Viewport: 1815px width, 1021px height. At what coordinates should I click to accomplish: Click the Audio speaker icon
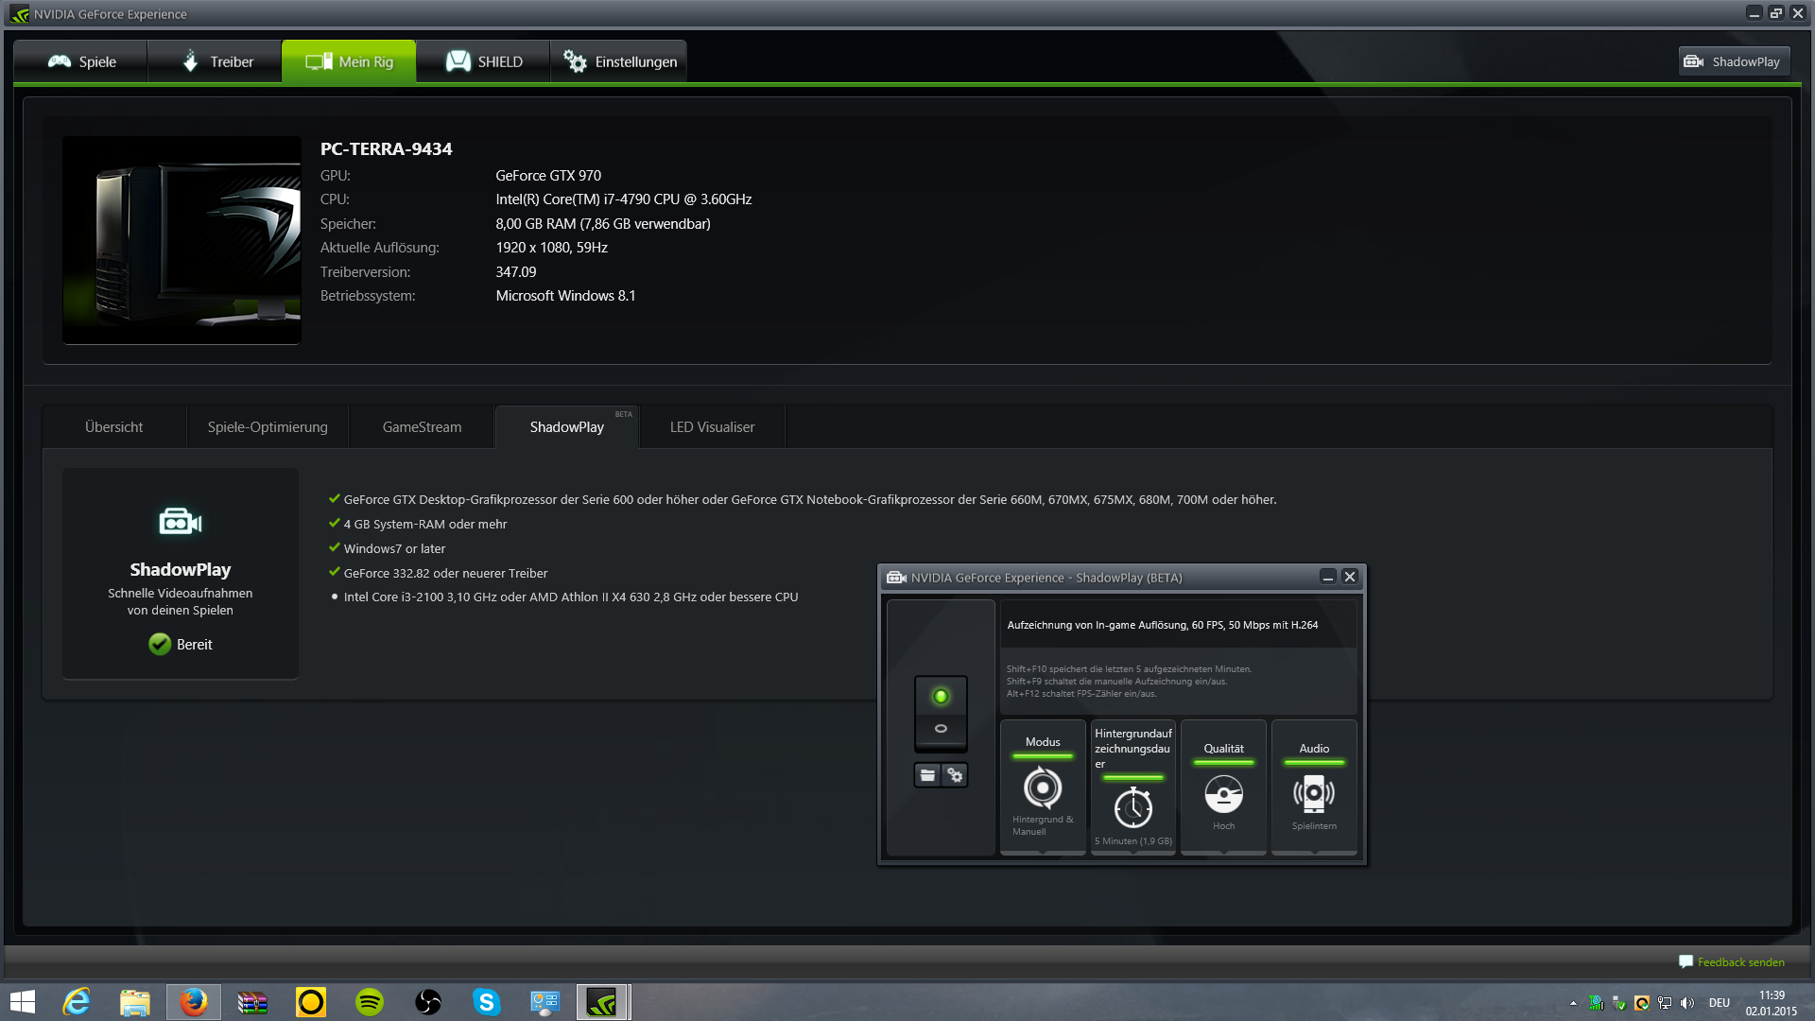click(x=1314, y=794)
